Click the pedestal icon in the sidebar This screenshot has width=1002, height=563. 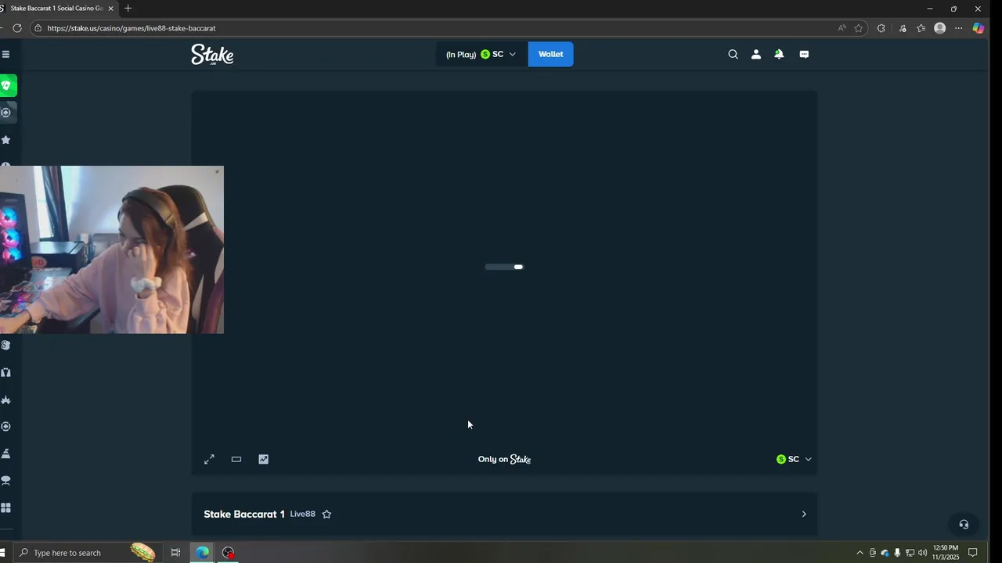pos(5,454)
